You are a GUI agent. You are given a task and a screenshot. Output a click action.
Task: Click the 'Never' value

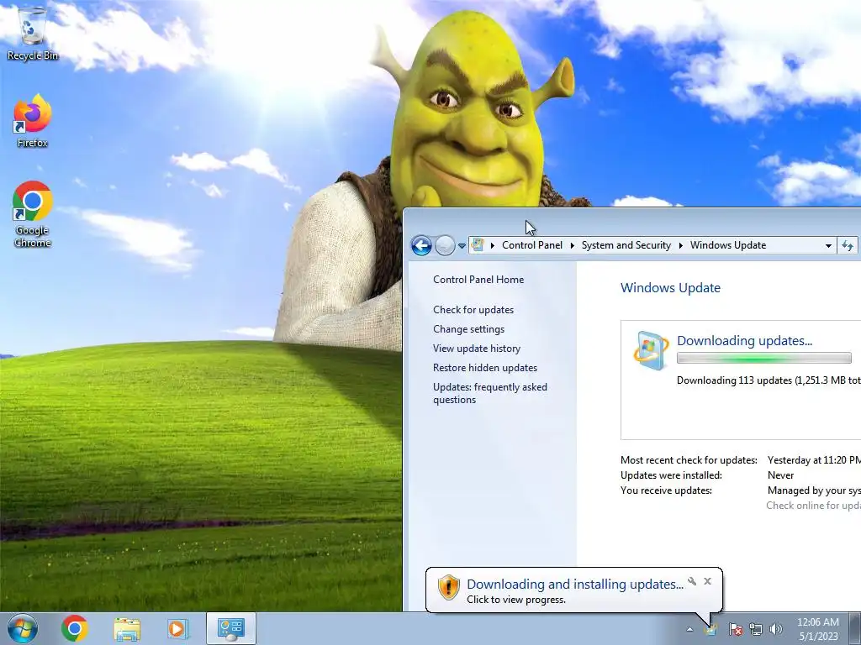click(x=780, y=475)
